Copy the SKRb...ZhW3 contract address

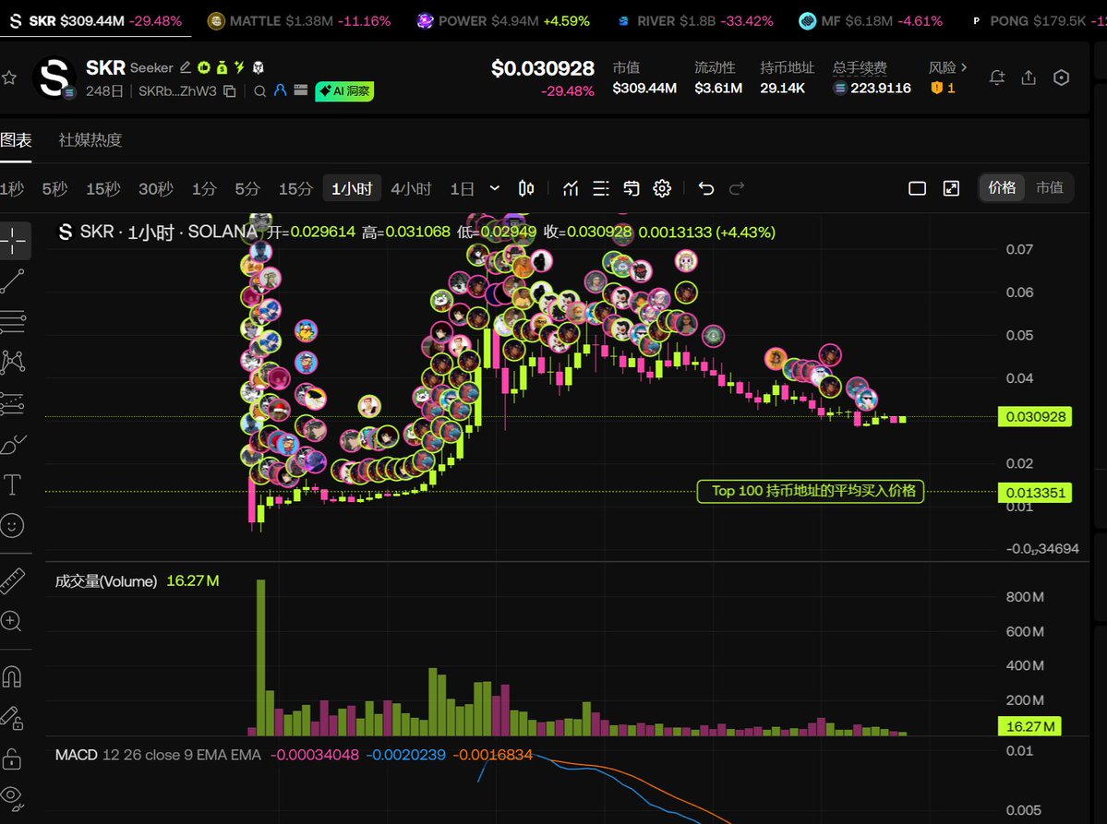(230, 91)
